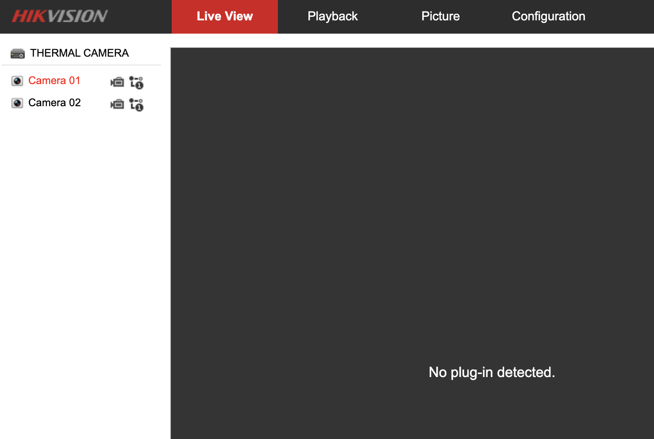Click the video stream icon for Camera 02
This screenshot has width=654, height=439.
pos(117,104)
